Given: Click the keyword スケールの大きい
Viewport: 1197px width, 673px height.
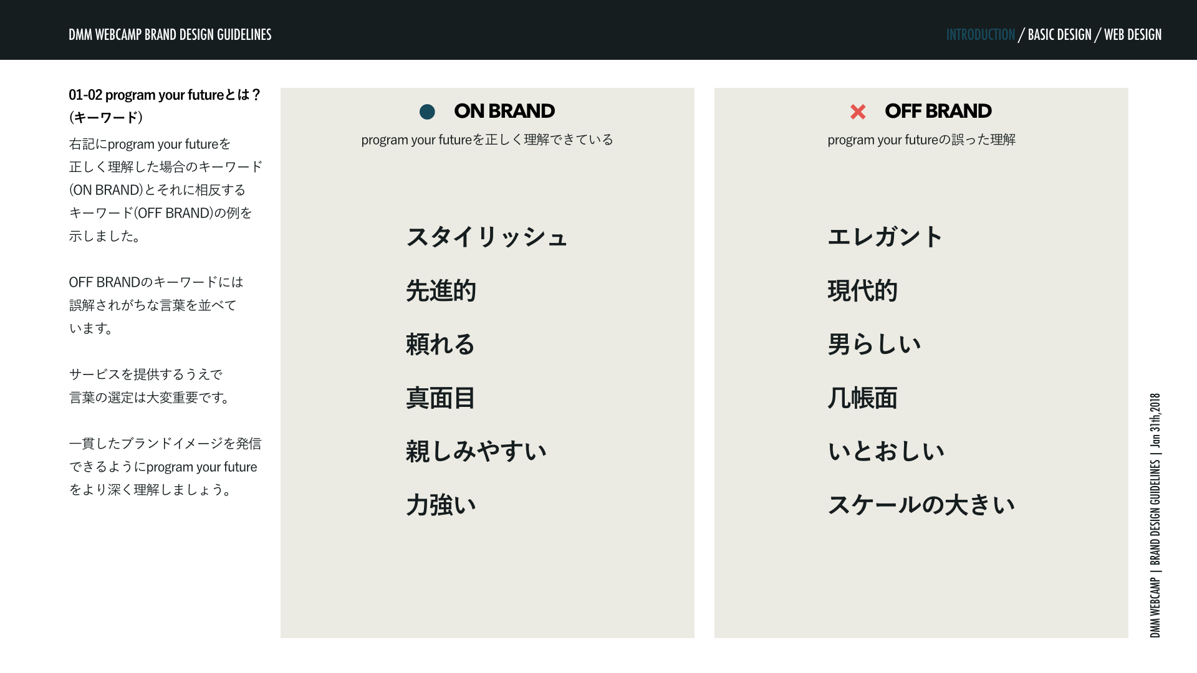Looking at the screenshot, I should (921, 505).
